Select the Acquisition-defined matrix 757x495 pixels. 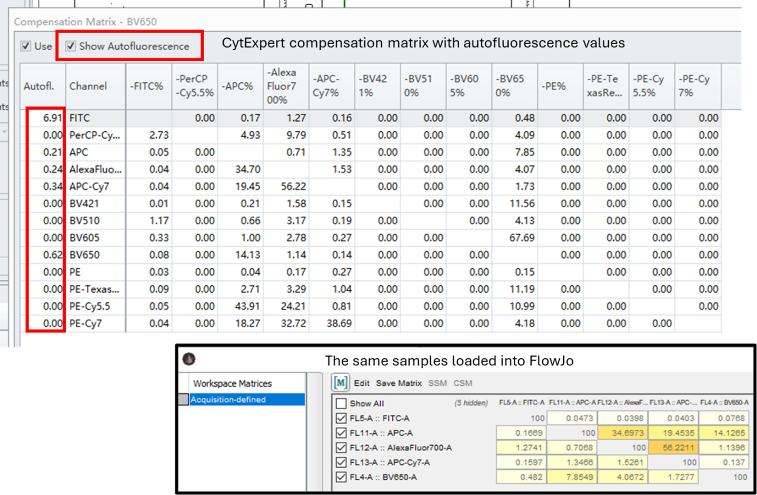click(247, 399)
